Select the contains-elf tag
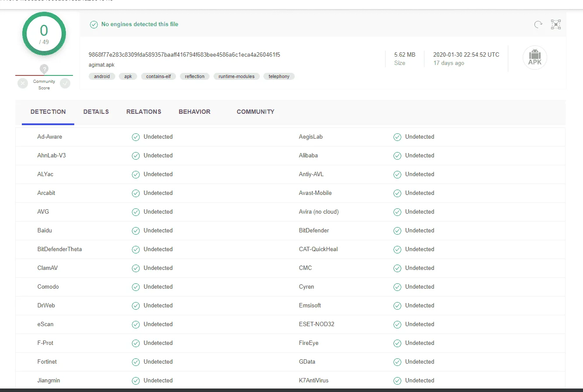 pyautogui.click(x=159, y=76)
